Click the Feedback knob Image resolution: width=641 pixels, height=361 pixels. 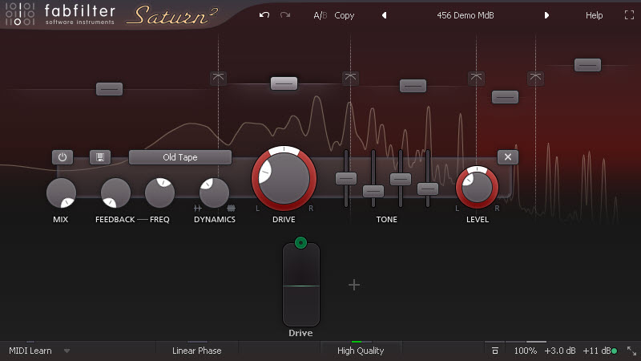pyautogui.click(x=115, y=193)
